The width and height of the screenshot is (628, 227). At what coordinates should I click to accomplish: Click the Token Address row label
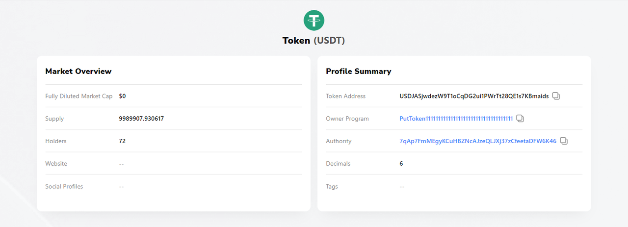coord(345,96)
